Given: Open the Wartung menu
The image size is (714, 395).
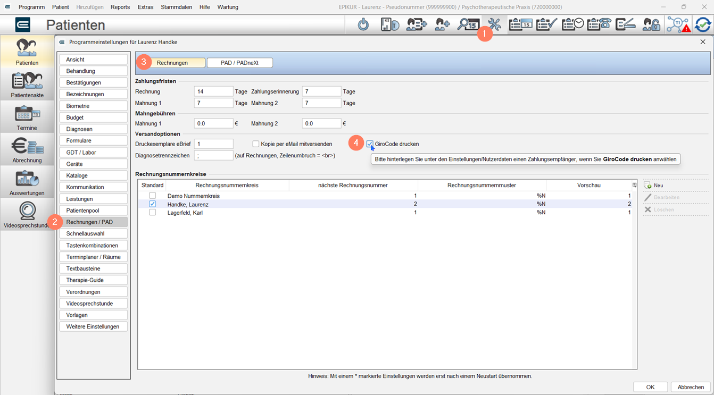Looking at the screenshot, I should [x=228, y=7].
